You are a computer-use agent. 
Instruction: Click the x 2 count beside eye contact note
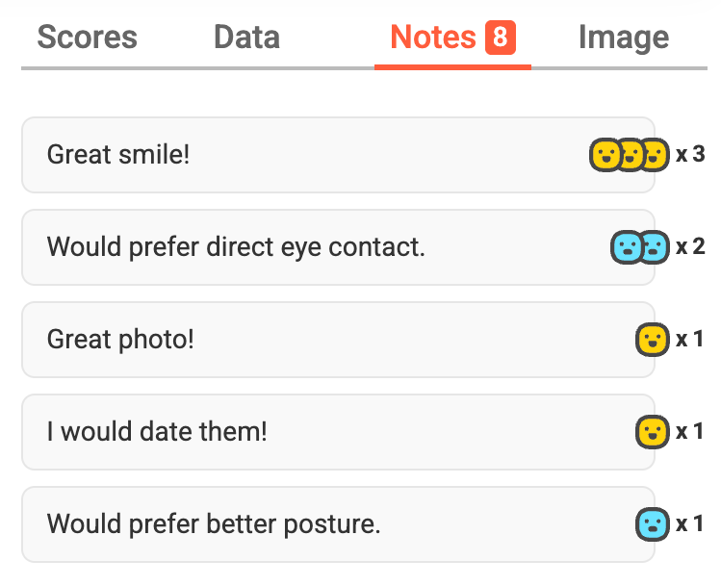(690, 246)
